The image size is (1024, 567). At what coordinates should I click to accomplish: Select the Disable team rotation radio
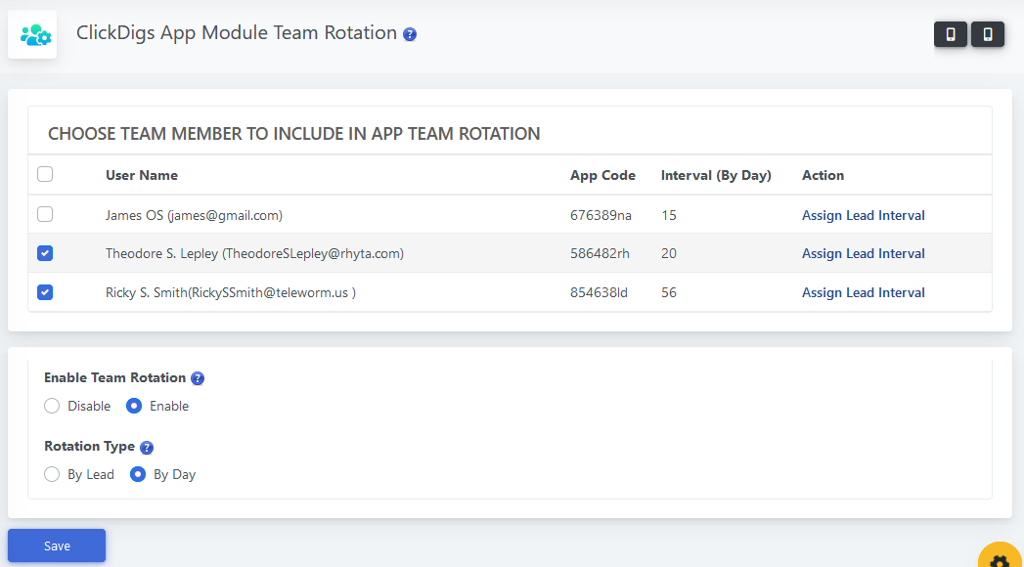(x=53, y=406)
